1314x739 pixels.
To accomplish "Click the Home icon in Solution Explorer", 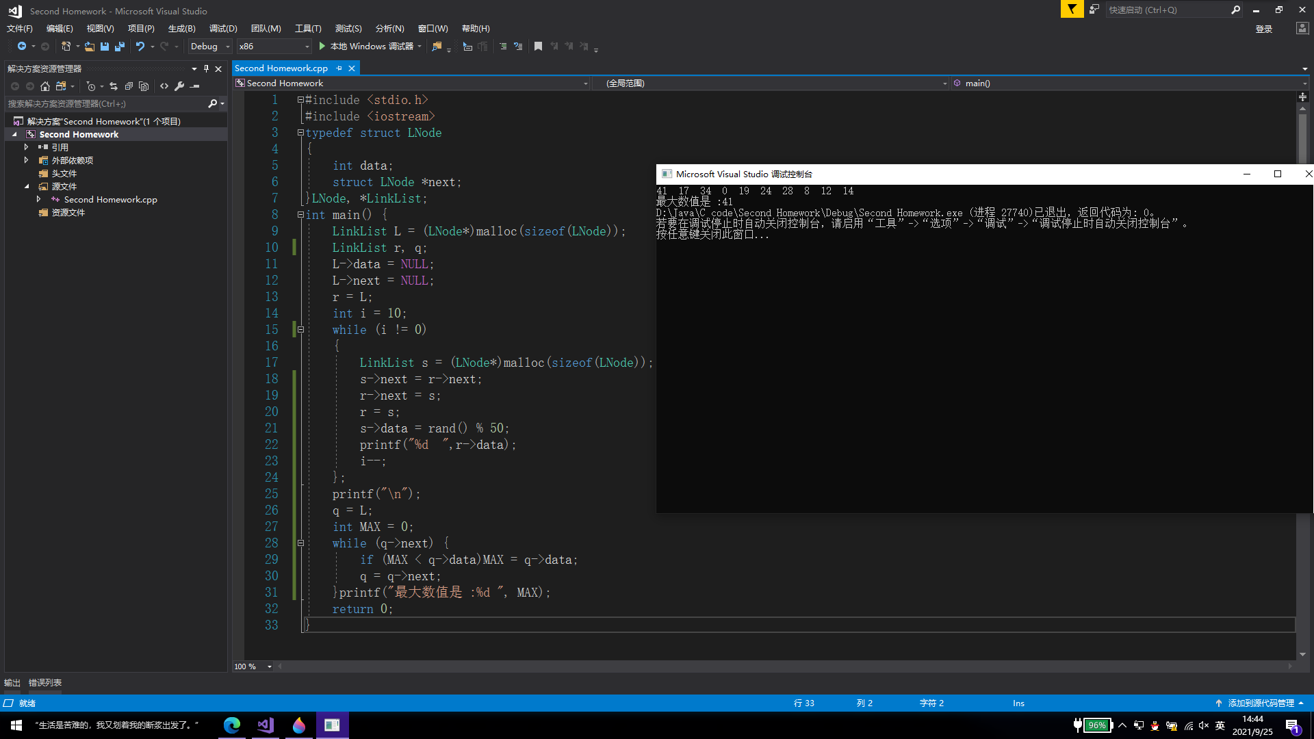I will click(45, 86).
